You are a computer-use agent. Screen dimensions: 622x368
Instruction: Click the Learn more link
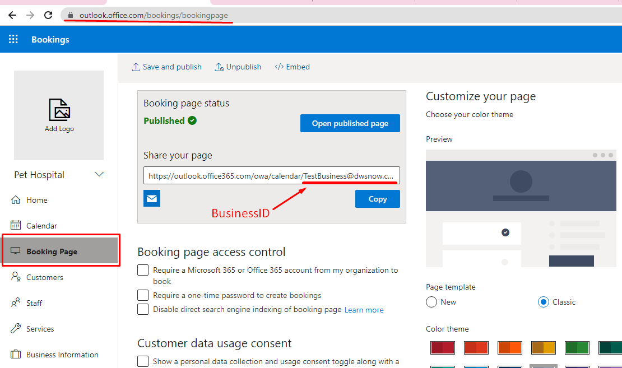click(x=364, y=310)
